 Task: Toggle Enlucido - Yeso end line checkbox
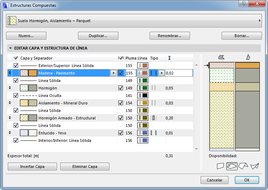tap(121, 133)
